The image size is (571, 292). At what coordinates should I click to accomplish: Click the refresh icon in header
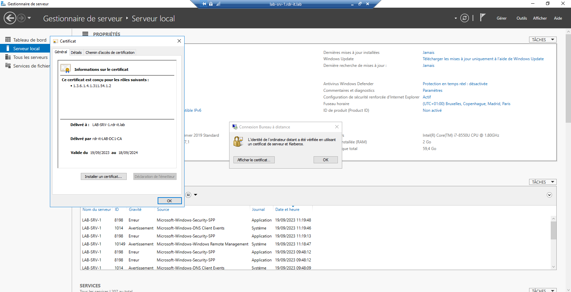[x=464, y=18]
